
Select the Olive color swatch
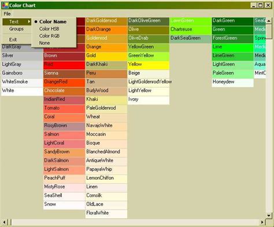[149, 29]
